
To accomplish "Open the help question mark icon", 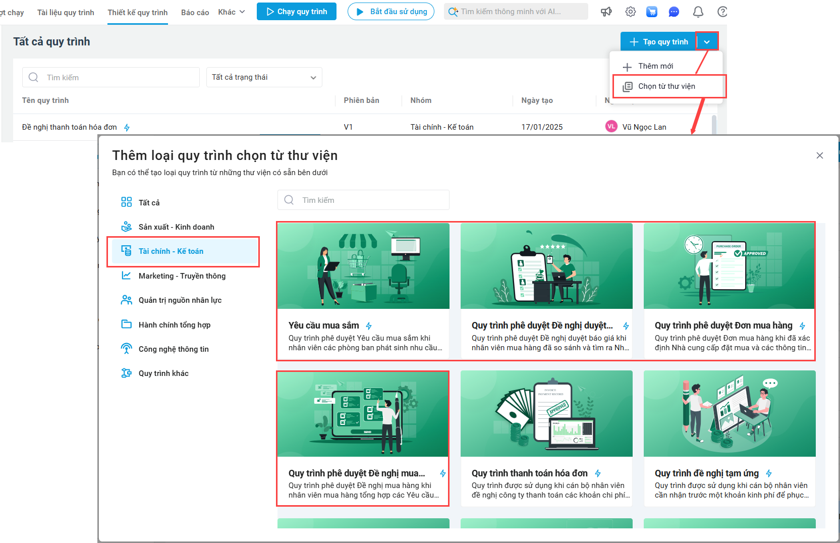I will point(722,12).
